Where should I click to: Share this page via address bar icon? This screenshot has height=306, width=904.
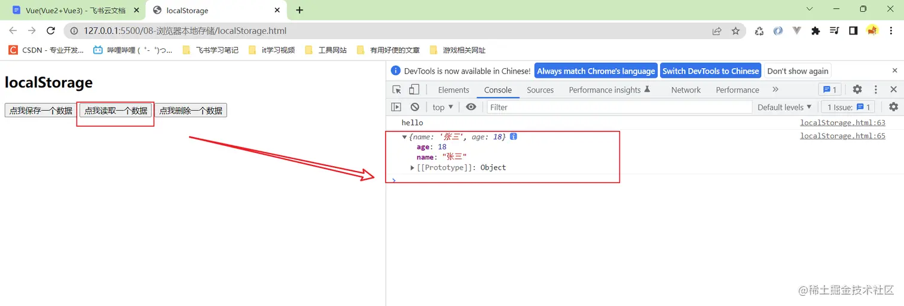tap(717, 31)
